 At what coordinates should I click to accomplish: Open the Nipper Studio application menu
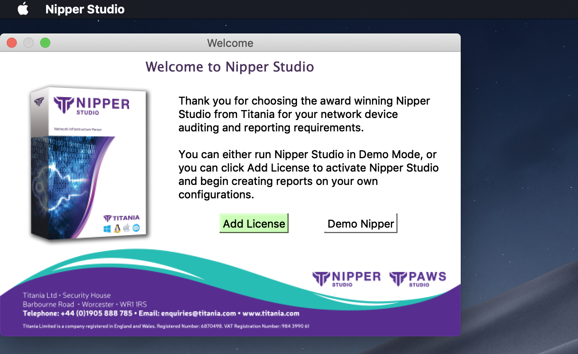click(85, 9)
